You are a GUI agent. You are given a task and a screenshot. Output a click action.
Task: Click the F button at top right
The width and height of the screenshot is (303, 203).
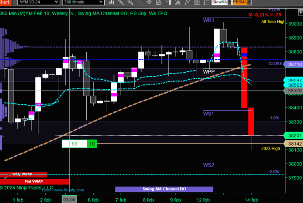tap(301, 13)
